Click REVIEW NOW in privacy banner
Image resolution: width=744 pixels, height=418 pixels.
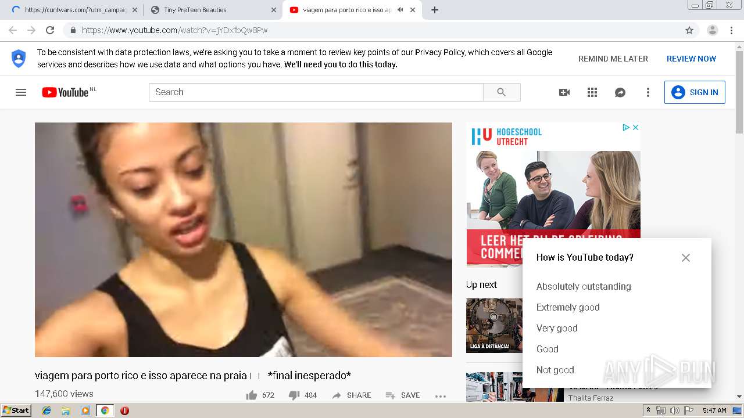691,59
